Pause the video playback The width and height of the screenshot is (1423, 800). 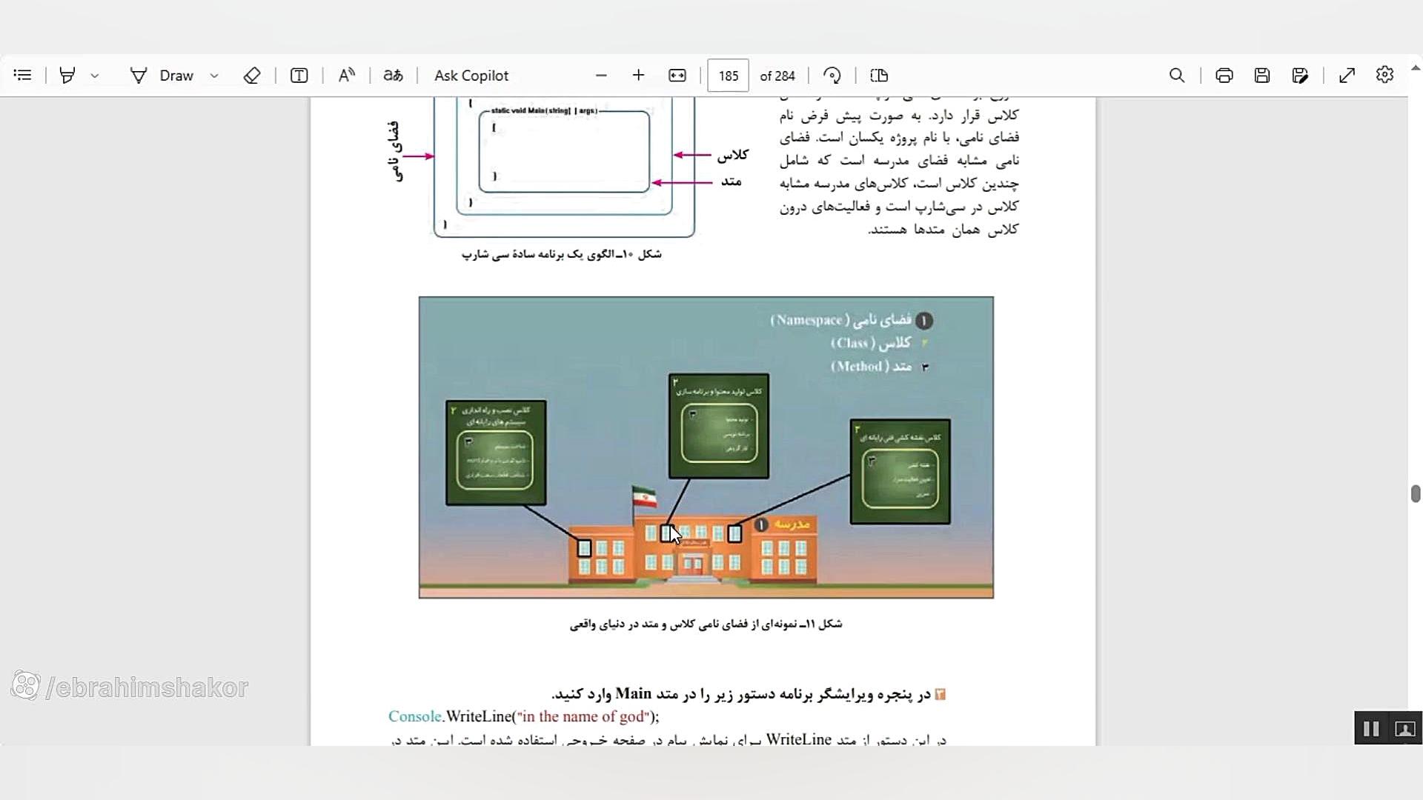[x=1371, y=730]
